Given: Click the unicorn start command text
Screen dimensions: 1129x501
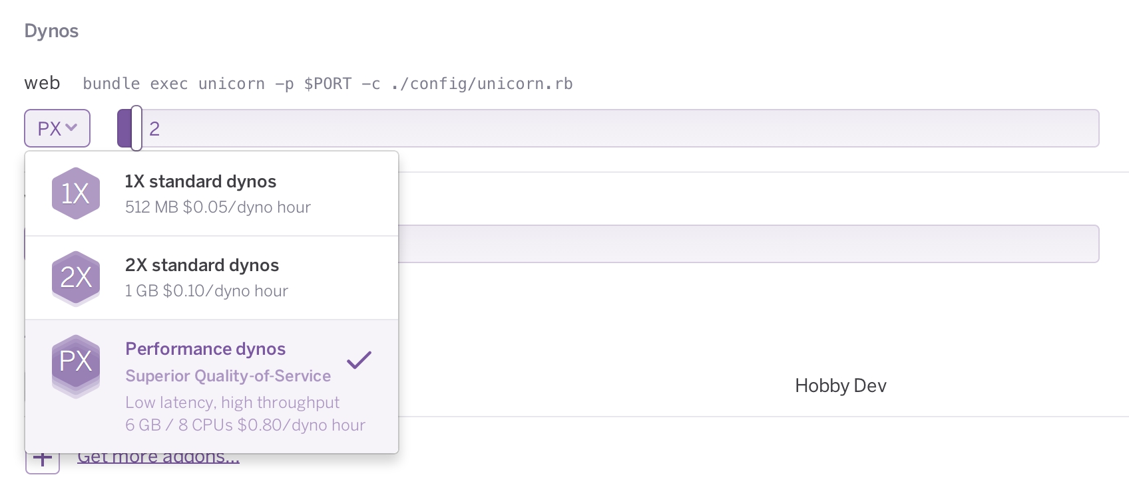Looking at the screenshot, I should (x=328, y=84).
